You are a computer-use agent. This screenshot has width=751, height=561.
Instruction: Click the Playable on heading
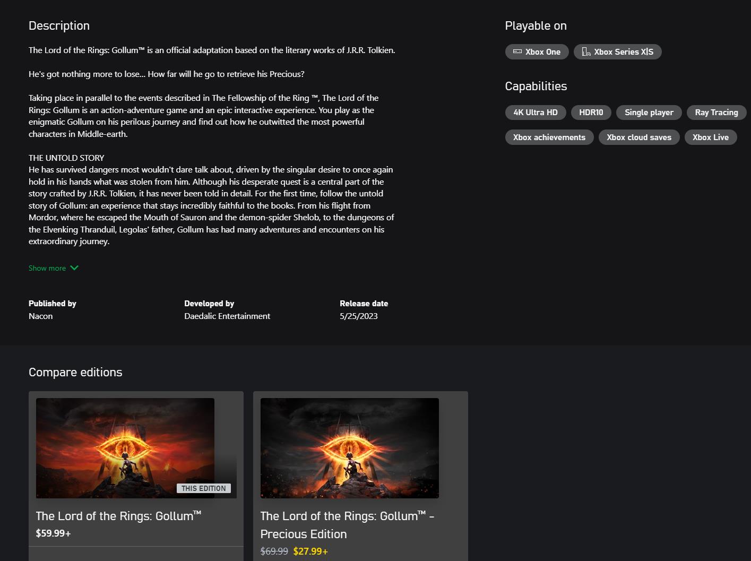(x=536, y=26)
